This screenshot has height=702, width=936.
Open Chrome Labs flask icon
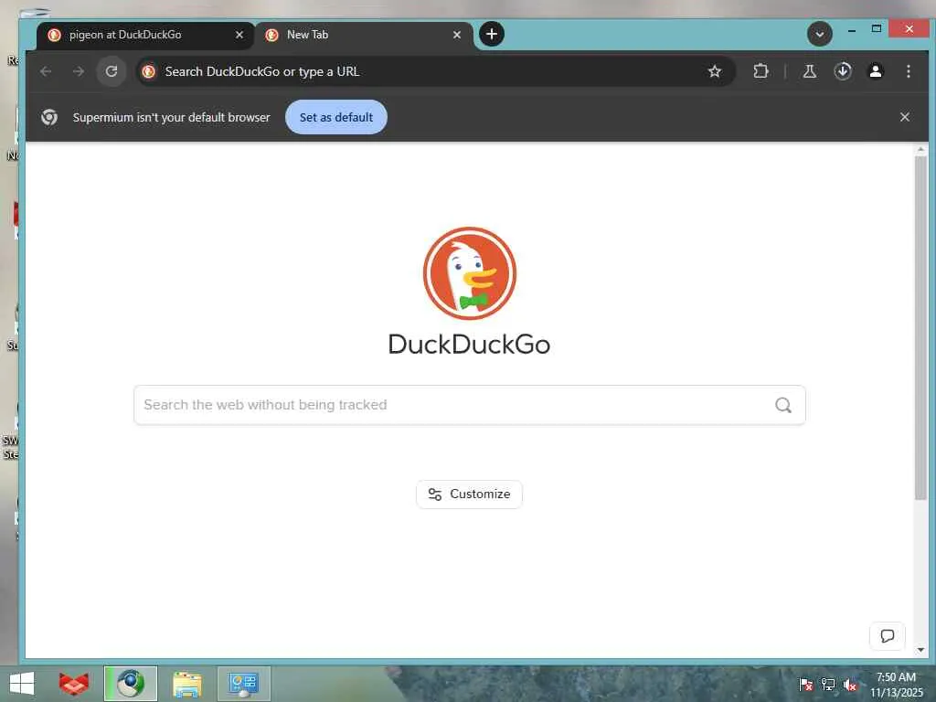point(810,71)
